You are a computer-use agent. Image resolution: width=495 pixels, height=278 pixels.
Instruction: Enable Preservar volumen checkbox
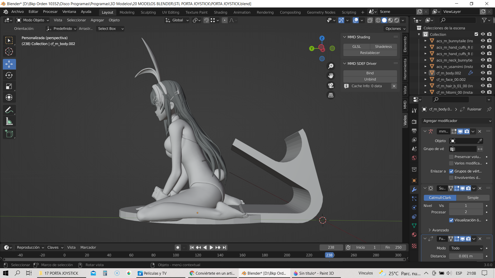451,157
